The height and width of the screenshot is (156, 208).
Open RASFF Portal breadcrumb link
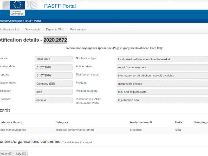tap(33, 21)
